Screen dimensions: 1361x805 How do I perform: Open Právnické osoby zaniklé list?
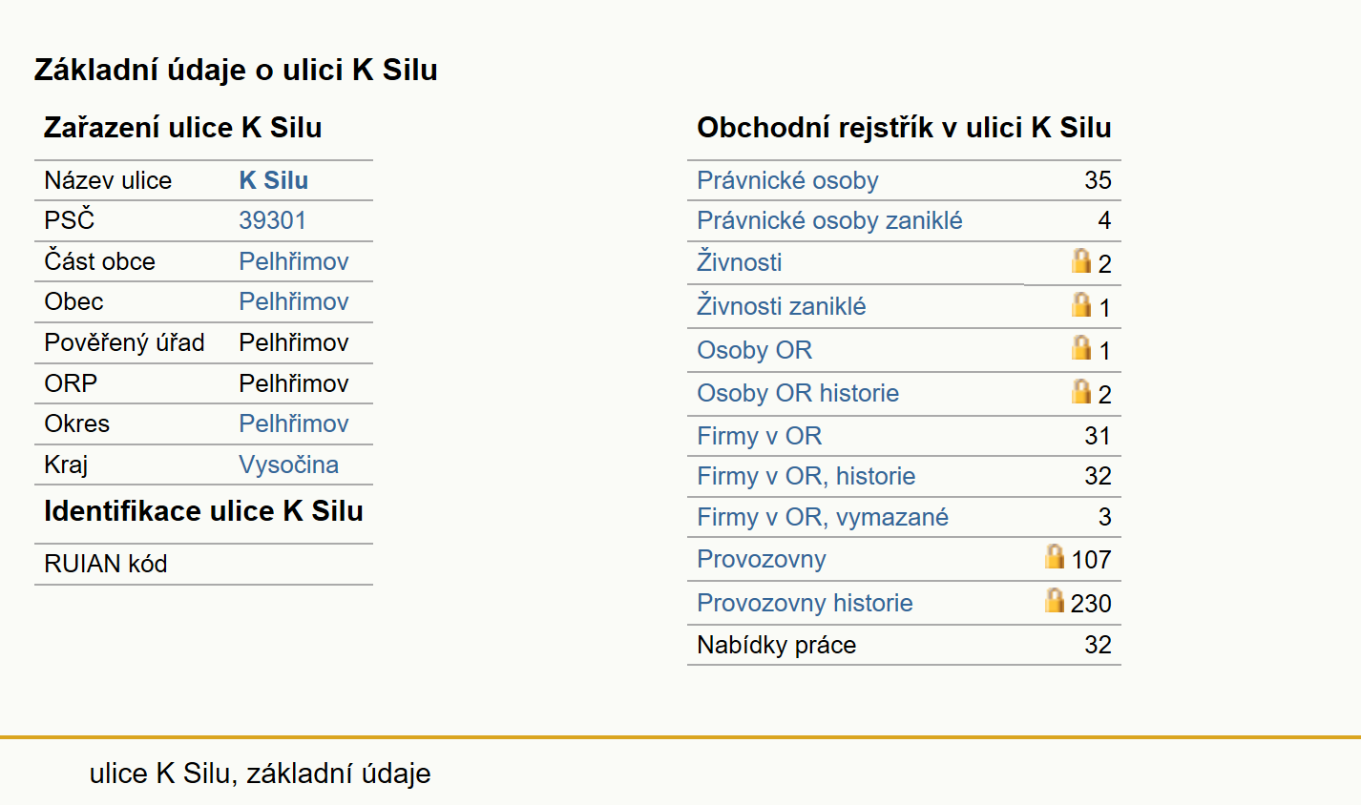click(x=829, y=220)
